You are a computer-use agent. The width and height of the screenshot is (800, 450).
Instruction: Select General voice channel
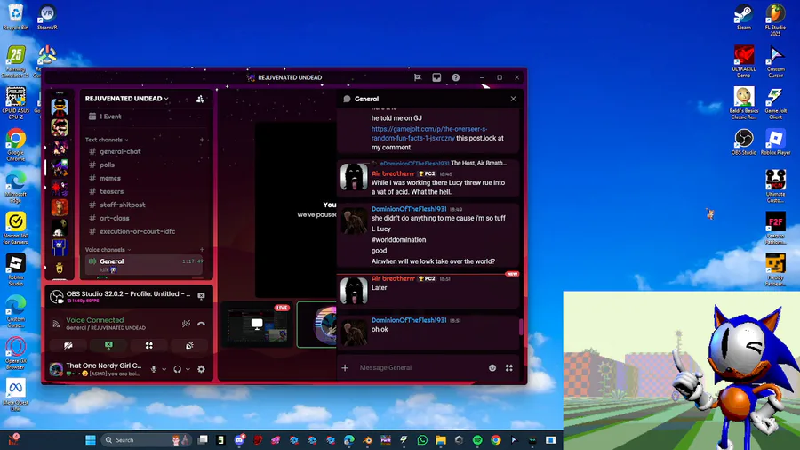coord(146,264)
